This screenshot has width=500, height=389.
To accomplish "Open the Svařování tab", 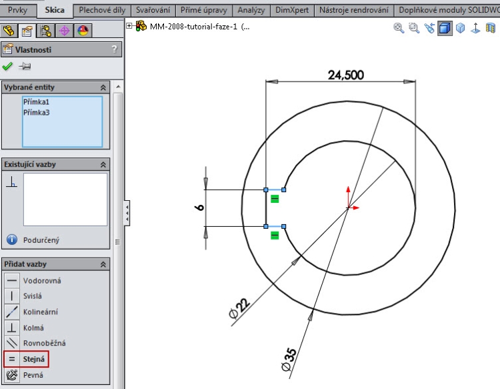I will click(x=153, y=10).
